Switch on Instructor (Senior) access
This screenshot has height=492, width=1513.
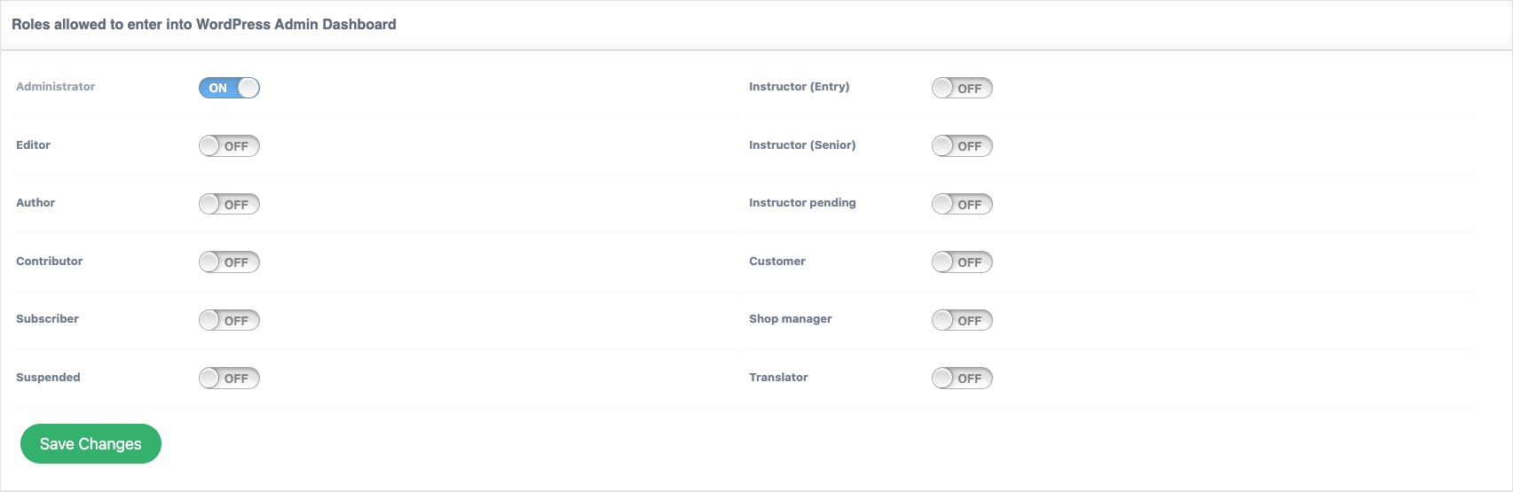(962, 146)
